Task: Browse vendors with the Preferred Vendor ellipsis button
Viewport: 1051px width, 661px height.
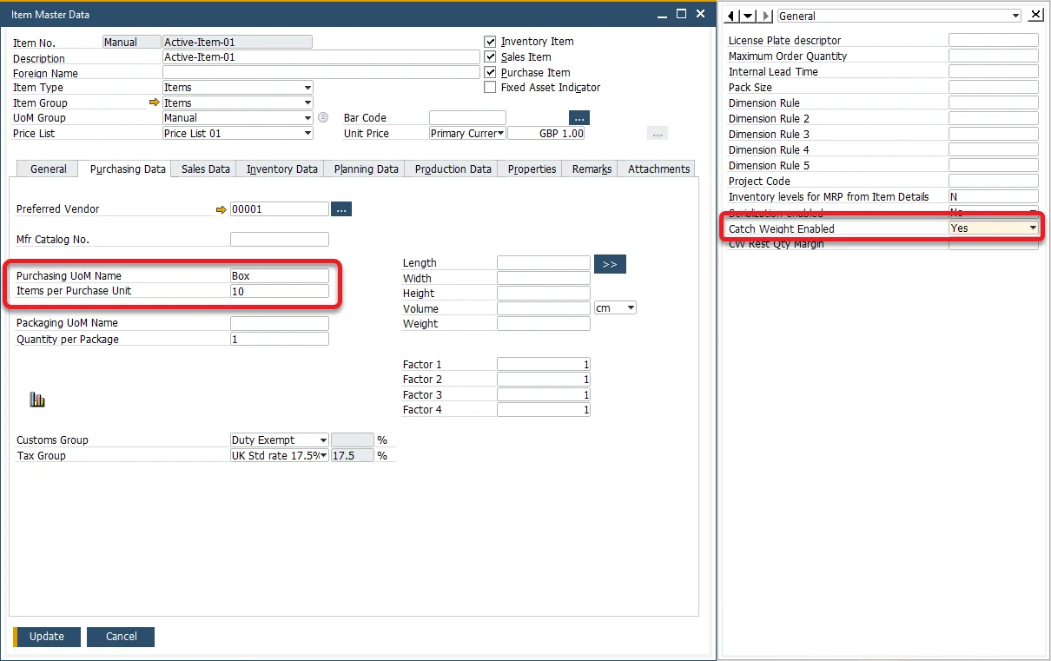Action: pyautogui.click(x=340, y=208)
